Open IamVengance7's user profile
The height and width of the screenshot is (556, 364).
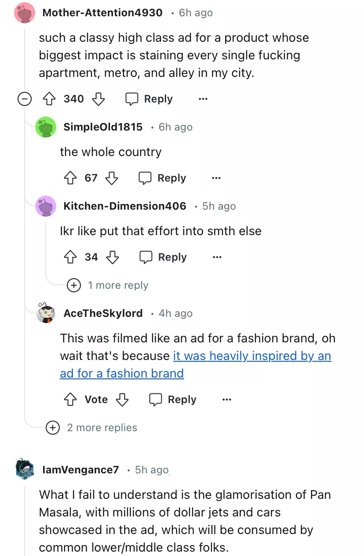pyautogui.click(x=80, y=470)
